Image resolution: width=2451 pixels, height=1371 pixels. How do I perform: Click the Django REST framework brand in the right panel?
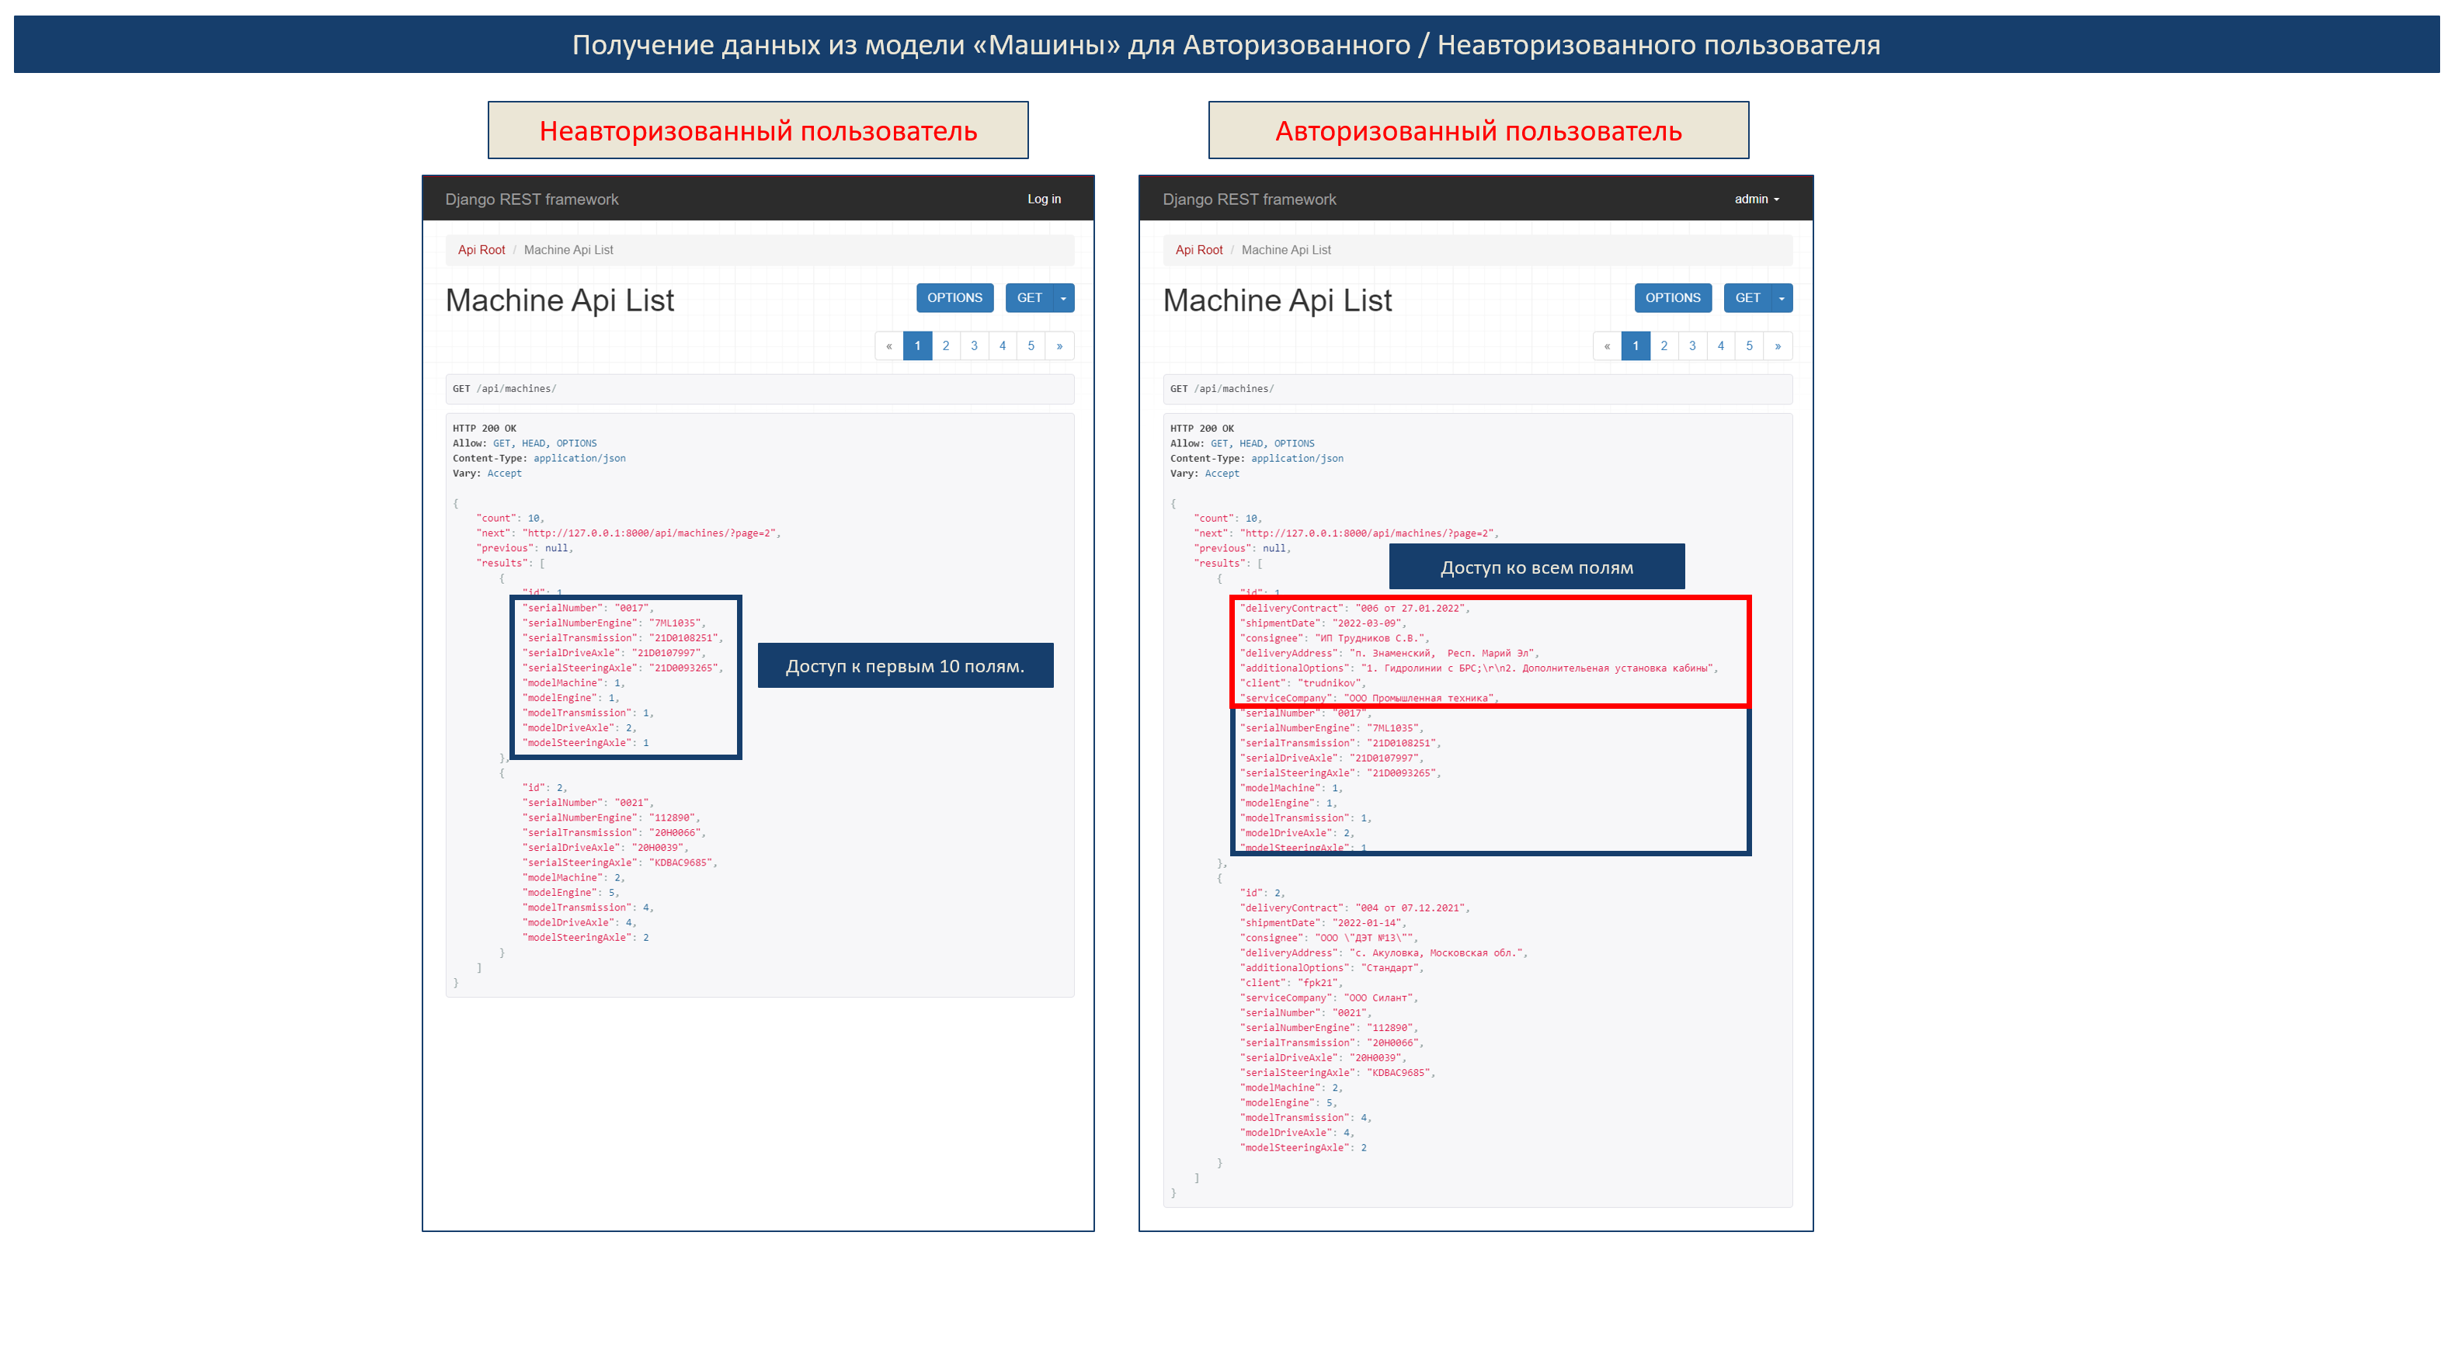1250,199
